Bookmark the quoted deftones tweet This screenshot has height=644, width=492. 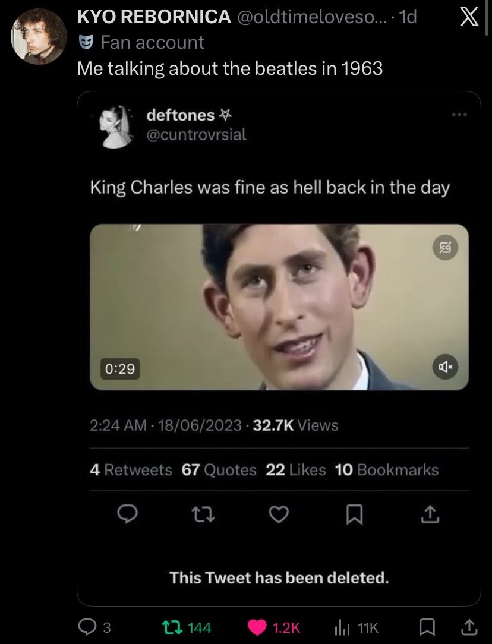(x=354, y=514)
